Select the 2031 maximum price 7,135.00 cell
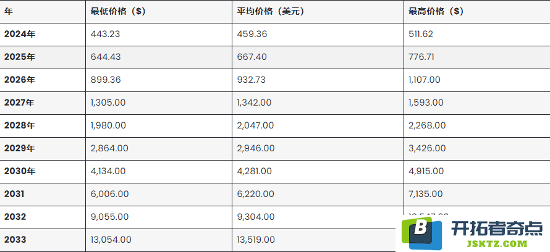This screenshot has width=550, height=252. point(477,194)
